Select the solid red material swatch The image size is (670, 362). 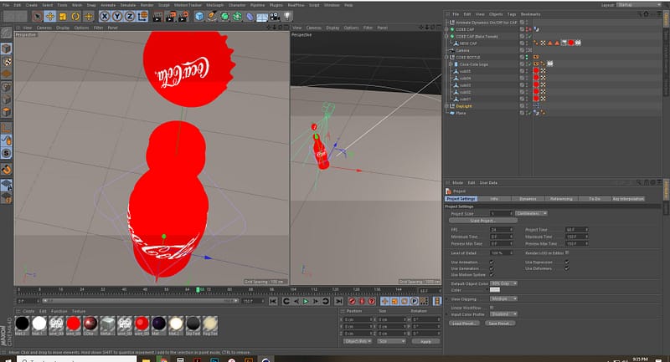[x=74, y=324]
